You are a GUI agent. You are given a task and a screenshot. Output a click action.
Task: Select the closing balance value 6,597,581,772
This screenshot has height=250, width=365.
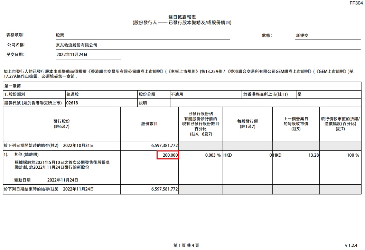[165, 189]
